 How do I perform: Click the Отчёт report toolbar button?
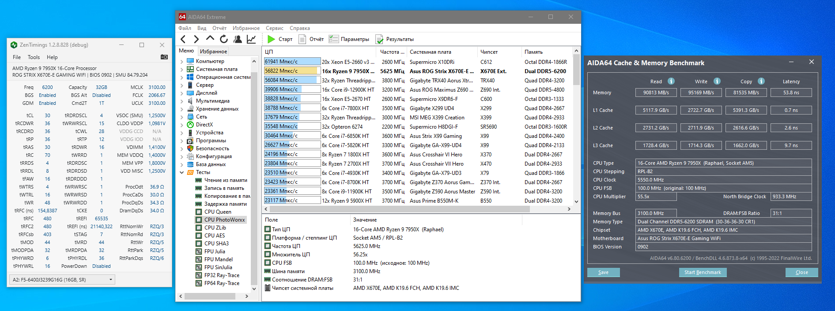pyautogui.click(x=311, y=39)
